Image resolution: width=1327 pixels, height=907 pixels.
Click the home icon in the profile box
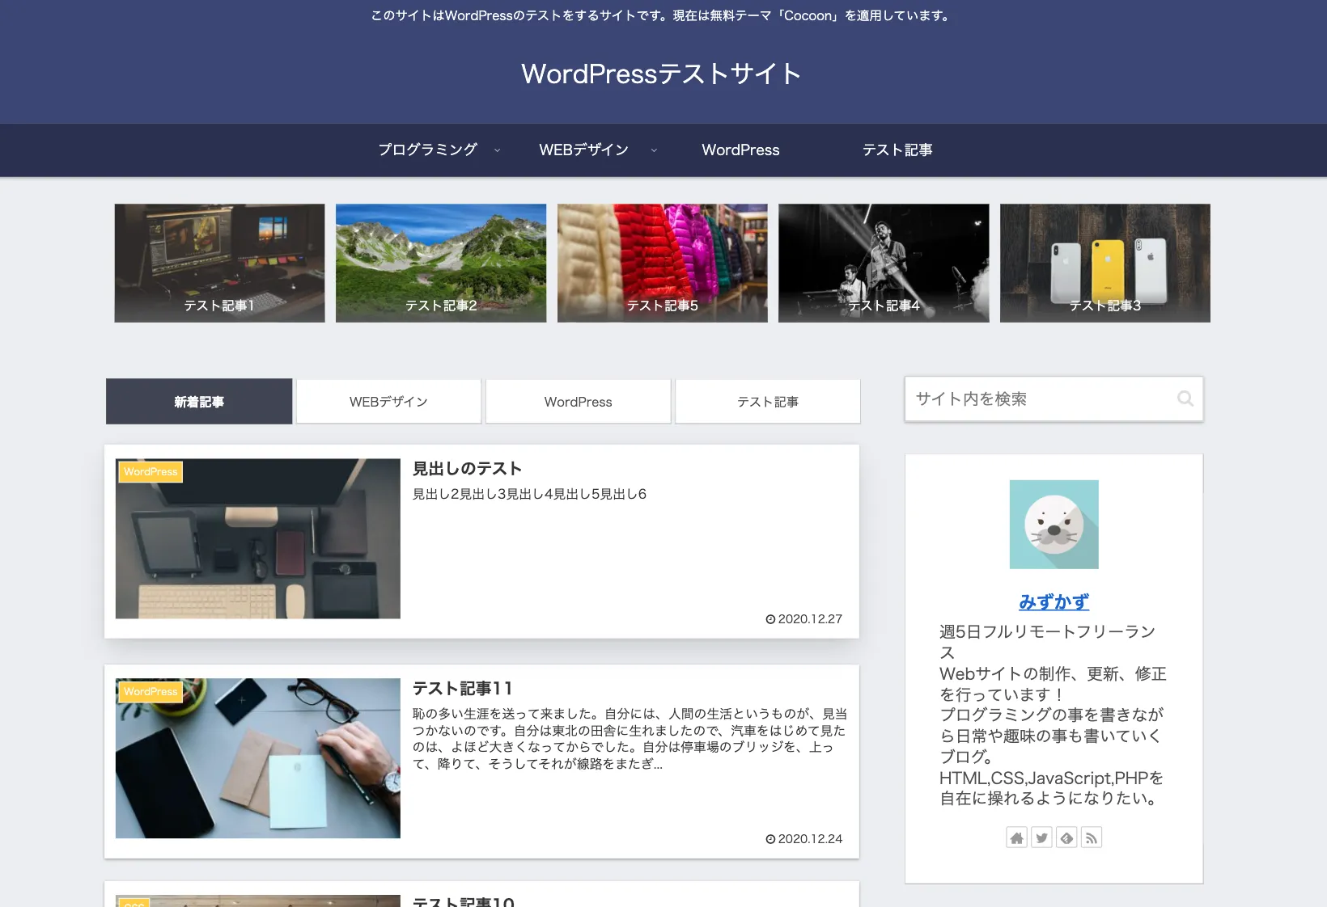coord(1016,837)
